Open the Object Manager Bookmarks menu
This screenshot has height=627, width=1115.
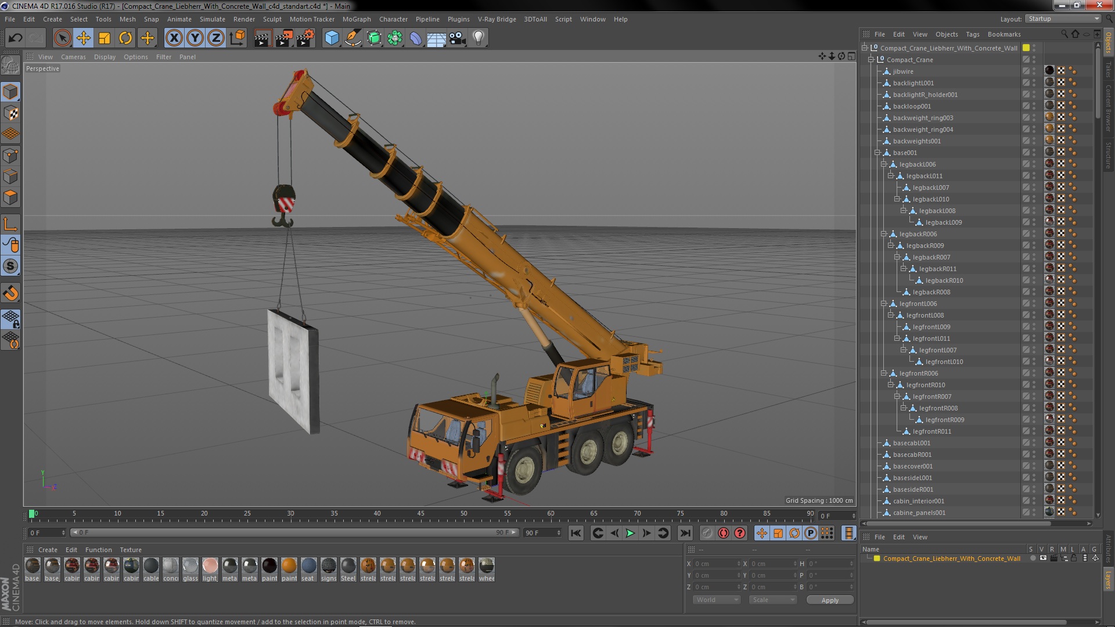coord(1003,34)
